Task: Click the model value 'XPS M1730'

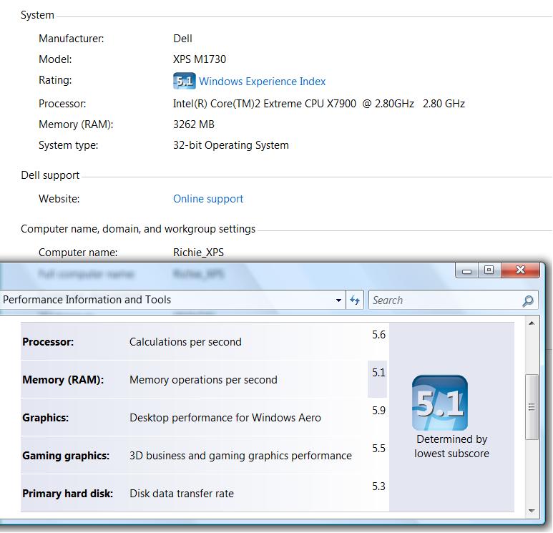Action: (200, 59)
